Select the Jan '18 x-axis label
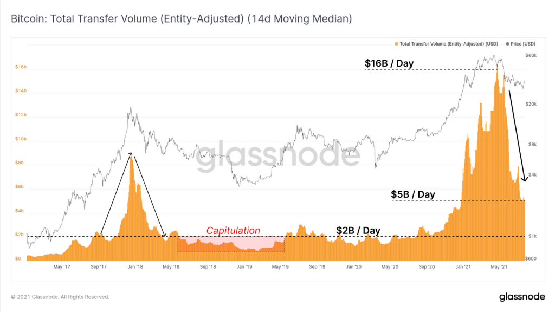 pyautogui.click(x=135, y=266)
